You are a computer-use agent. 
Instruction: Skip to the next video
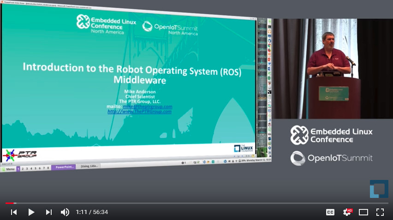pos(48,212)
